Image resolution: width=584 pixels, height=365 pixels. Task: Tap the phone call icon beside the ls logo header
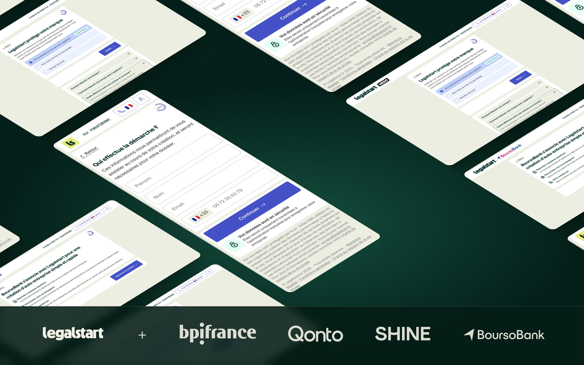[122, 111]
